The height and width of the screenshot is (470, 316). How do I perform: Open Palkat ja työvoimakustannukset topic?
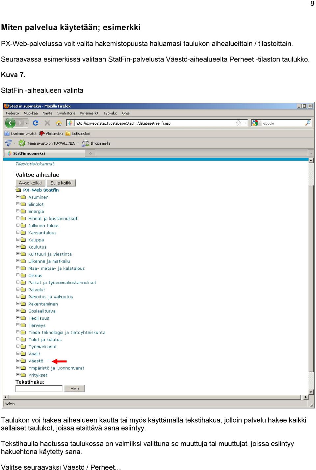[62, 283]
